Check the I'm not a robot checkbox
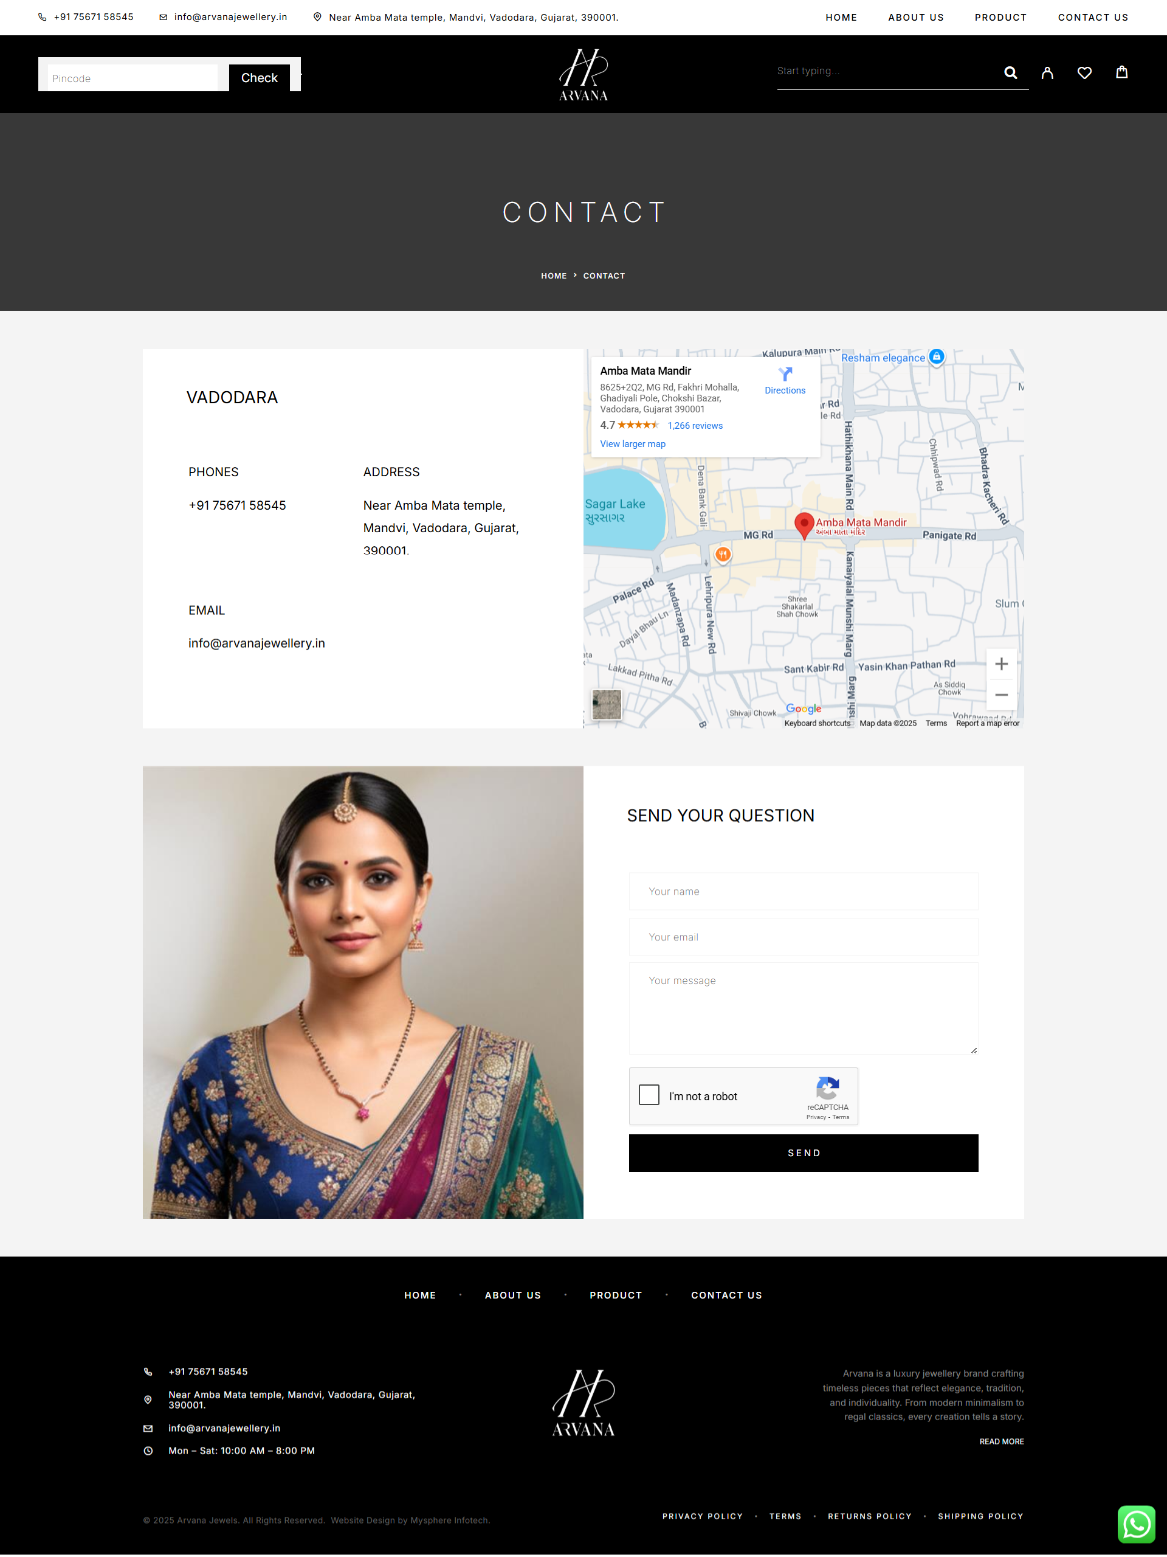The width and height of the screenshot is (1167, 1557). pos(649,1095)
